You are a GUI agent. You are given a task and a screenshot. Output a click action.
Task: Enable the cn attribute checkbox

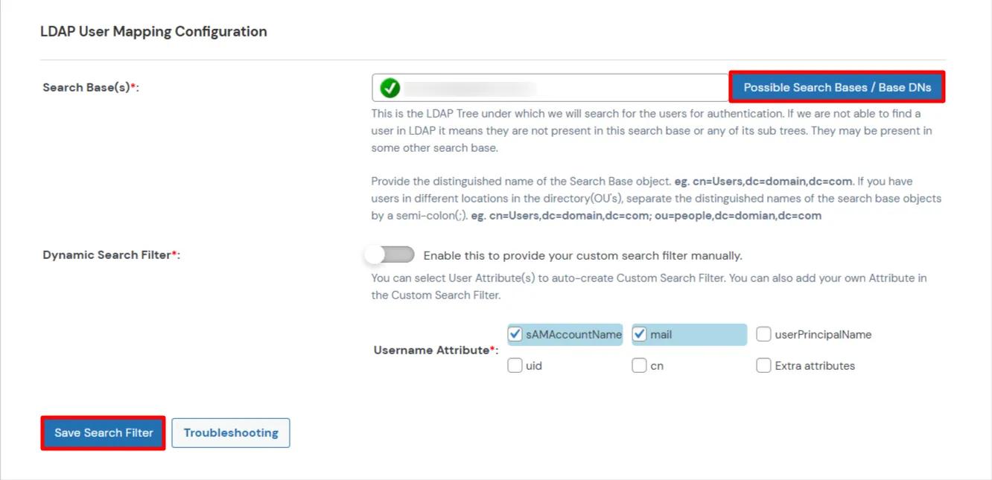[x=639, y=365]
